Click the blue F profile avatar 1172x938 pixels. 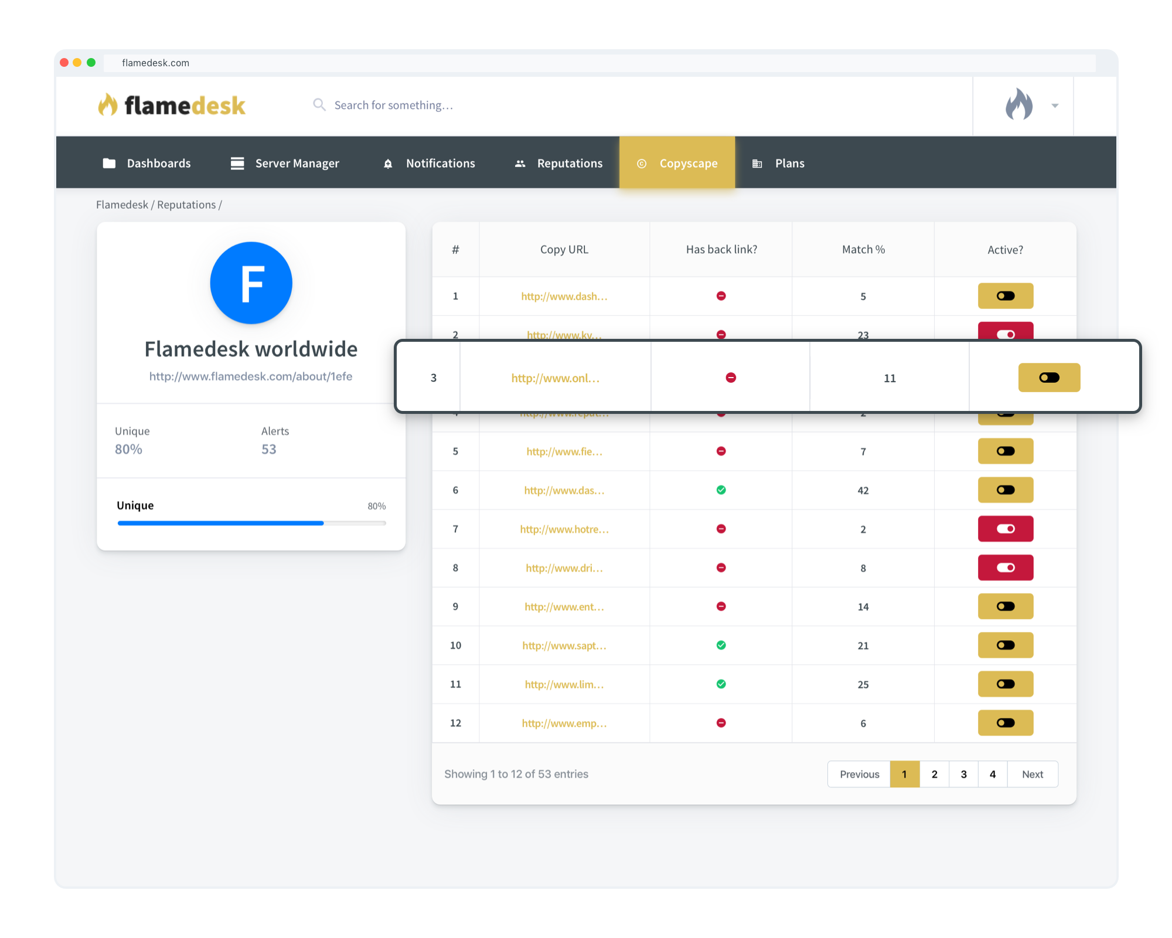251,283
